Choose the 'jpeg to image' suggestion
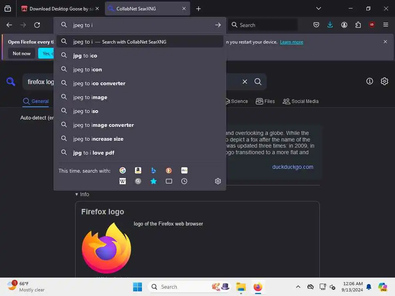Screen dimensions: 395x296 coord(140,97)
